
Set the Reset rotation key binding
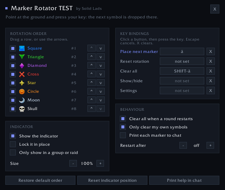182,61
